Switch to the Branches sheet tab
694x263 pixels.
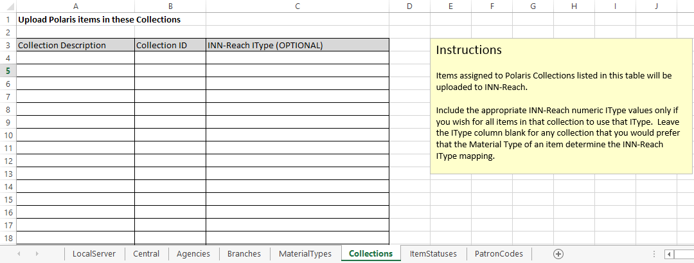(x=244, y=254)
